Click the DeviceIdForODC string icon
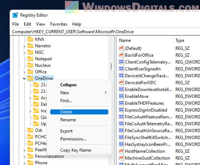200x165 pixels. tap(121, 82)
